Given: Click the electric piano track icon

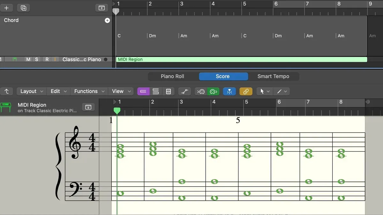Looking at the screenshot, I should (15, 59).
